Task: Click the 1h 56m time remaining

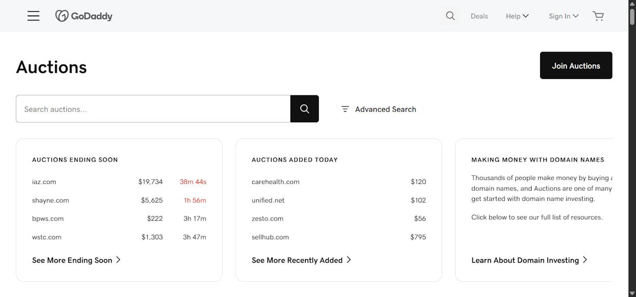Action: point(195,200)
